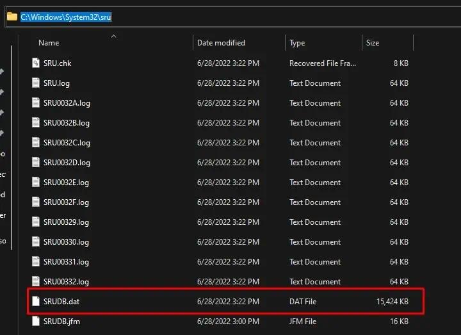Image resolution: width=461 pixels, height=335 pixels.
Task: Click the SRU00331.log file name
Action: click(66, 262)
